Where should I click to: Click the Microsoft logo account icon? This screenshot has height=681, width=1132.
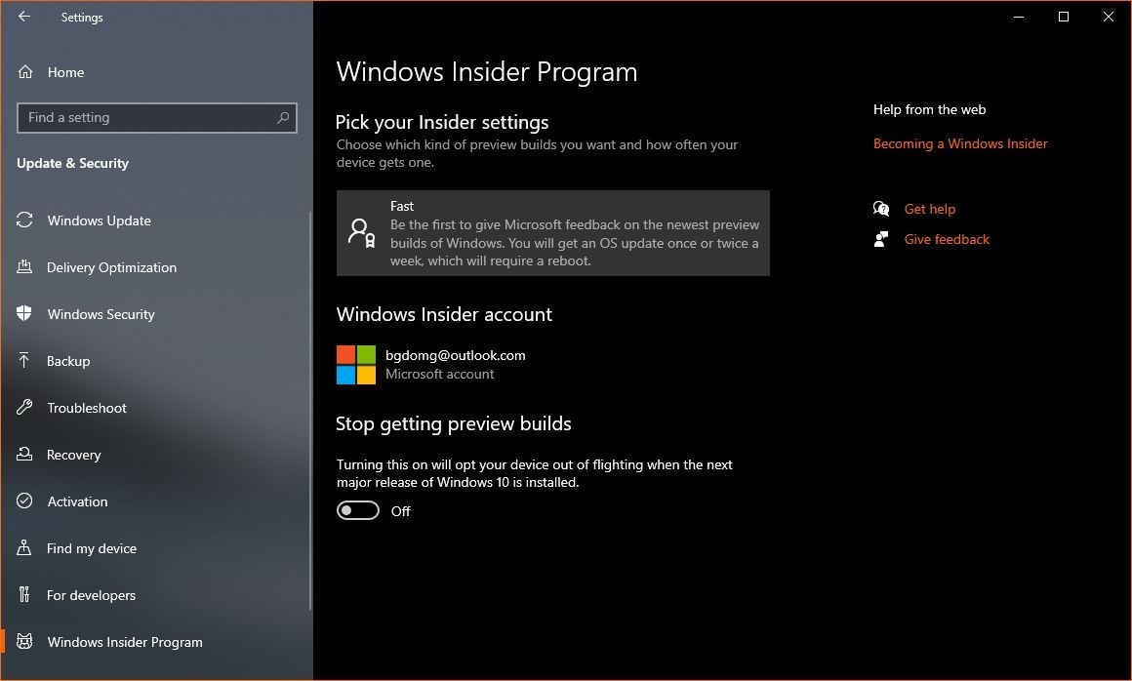click(356, 364)
